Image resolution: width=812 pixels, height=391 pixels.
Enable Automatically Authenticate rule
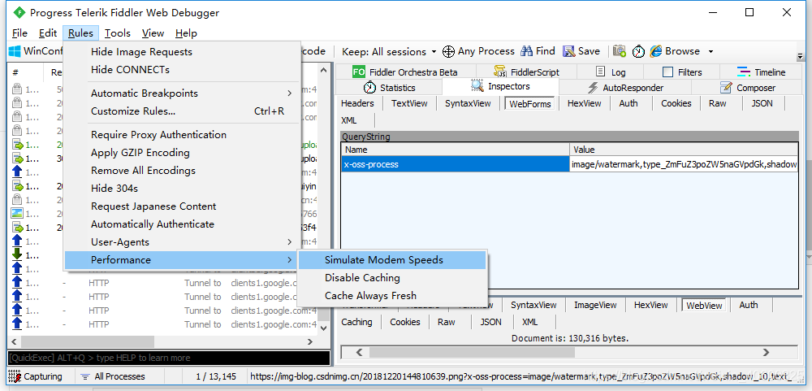point(153,224)
